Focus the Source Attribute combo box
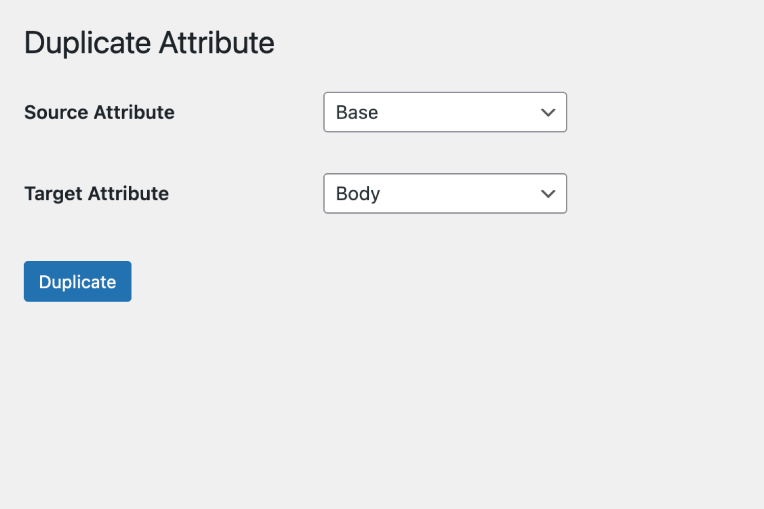The height and width of the screenshot is (509, 764). [445, 112]
